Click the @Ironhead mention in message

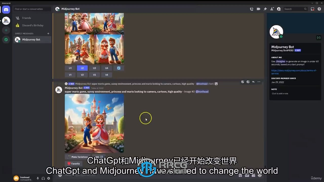point(202,92)
